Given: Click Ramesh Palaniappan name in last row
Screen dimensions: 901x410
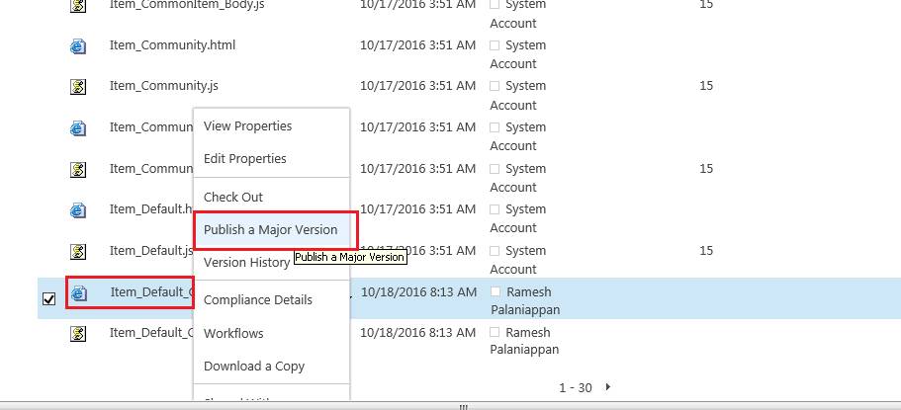Looking at the screenshot, I should 524,341.
